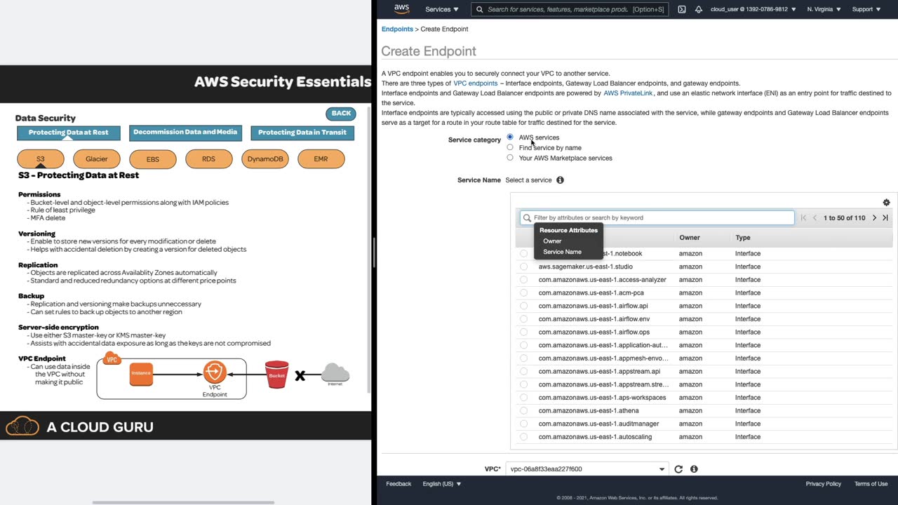
Task: Open the AWS PrivateLink link
Action: click(629, 93)
